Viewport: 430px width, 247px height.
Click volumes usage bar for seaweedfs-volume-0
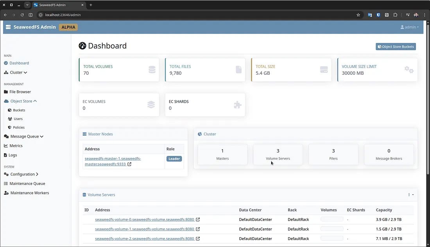(x=331, y=220)
